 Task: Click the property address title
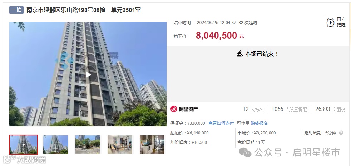(x=84, y=10)
